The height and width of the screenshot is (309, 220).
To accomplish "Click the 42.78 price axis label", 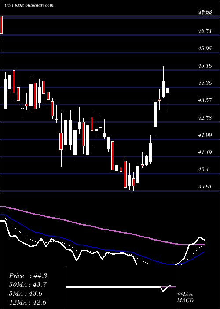I will tap(205, 117).
